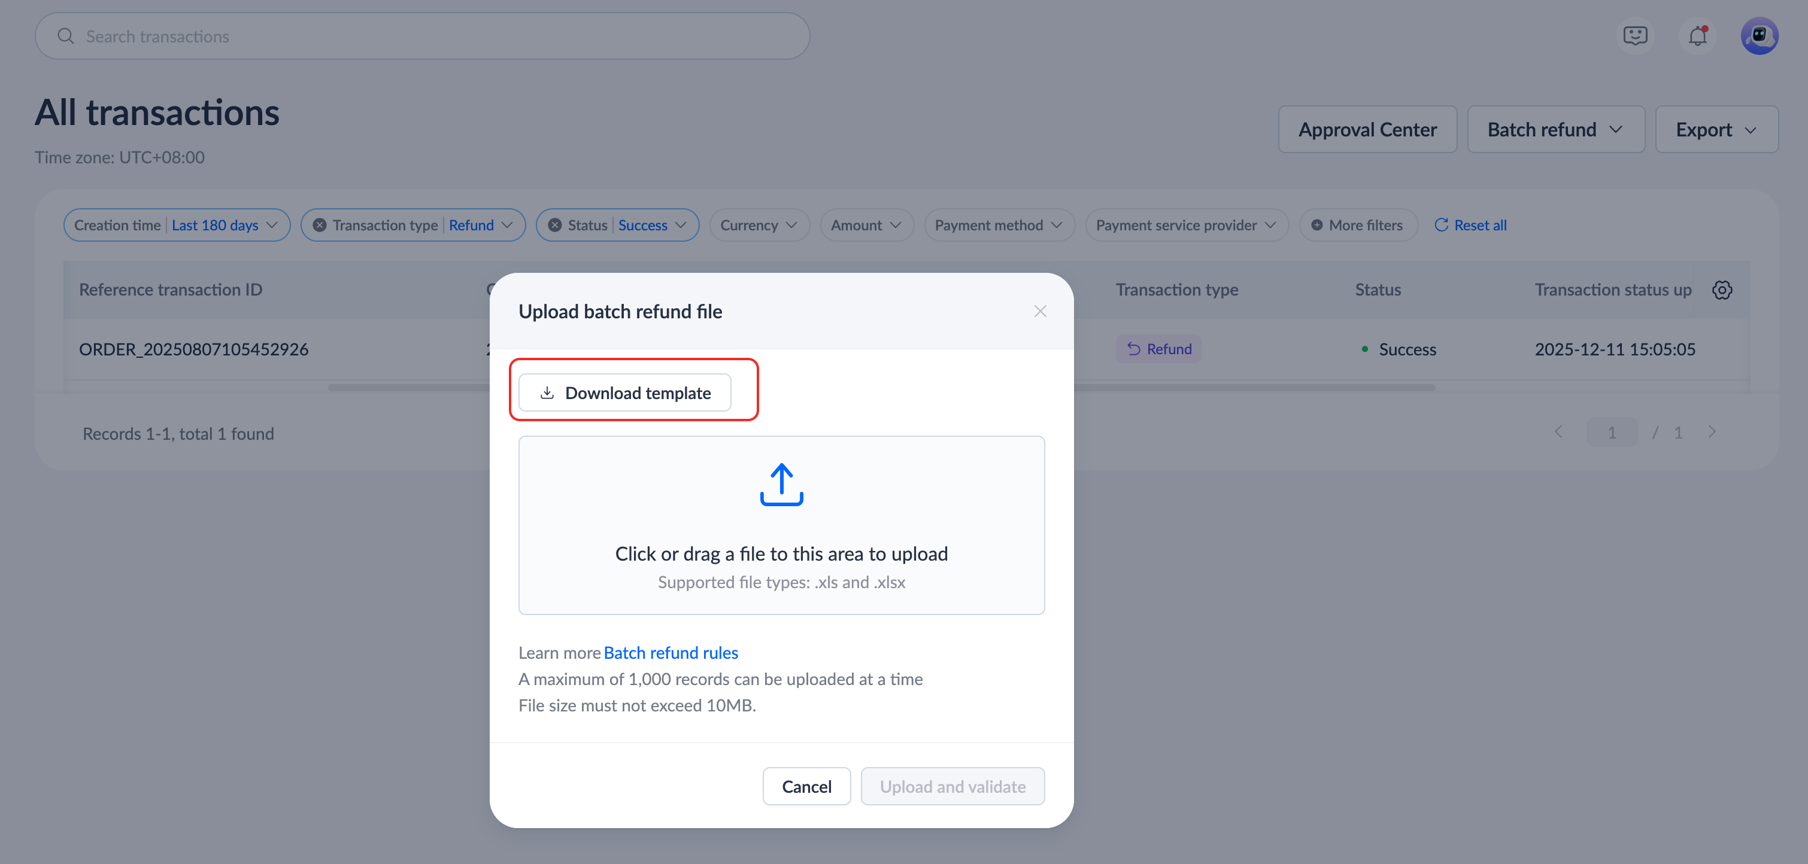Clear the Status Success filter
This screenshot has height=864, width=1808.
(x=554, y=225)
